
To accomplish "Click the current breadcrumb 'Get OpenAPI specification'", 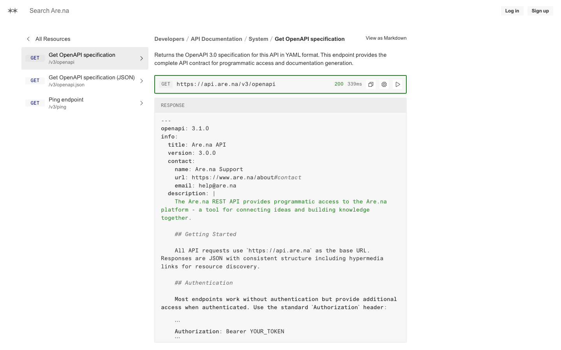I will [x=310, y=39].
